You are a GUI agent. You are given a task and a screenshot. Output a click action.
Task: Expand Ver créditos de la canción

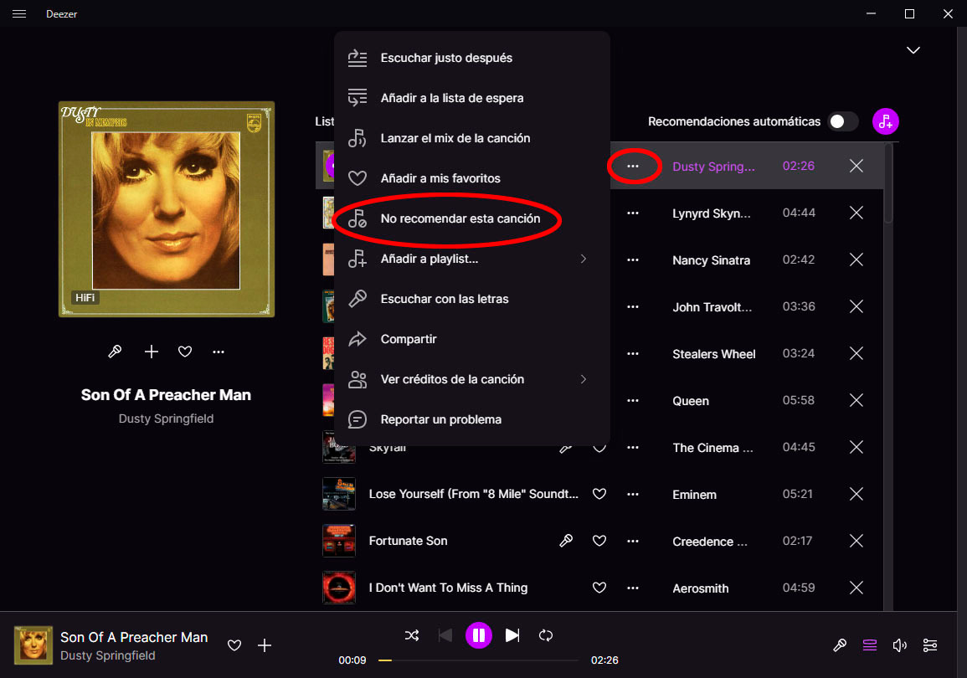[x=472, y=379]
